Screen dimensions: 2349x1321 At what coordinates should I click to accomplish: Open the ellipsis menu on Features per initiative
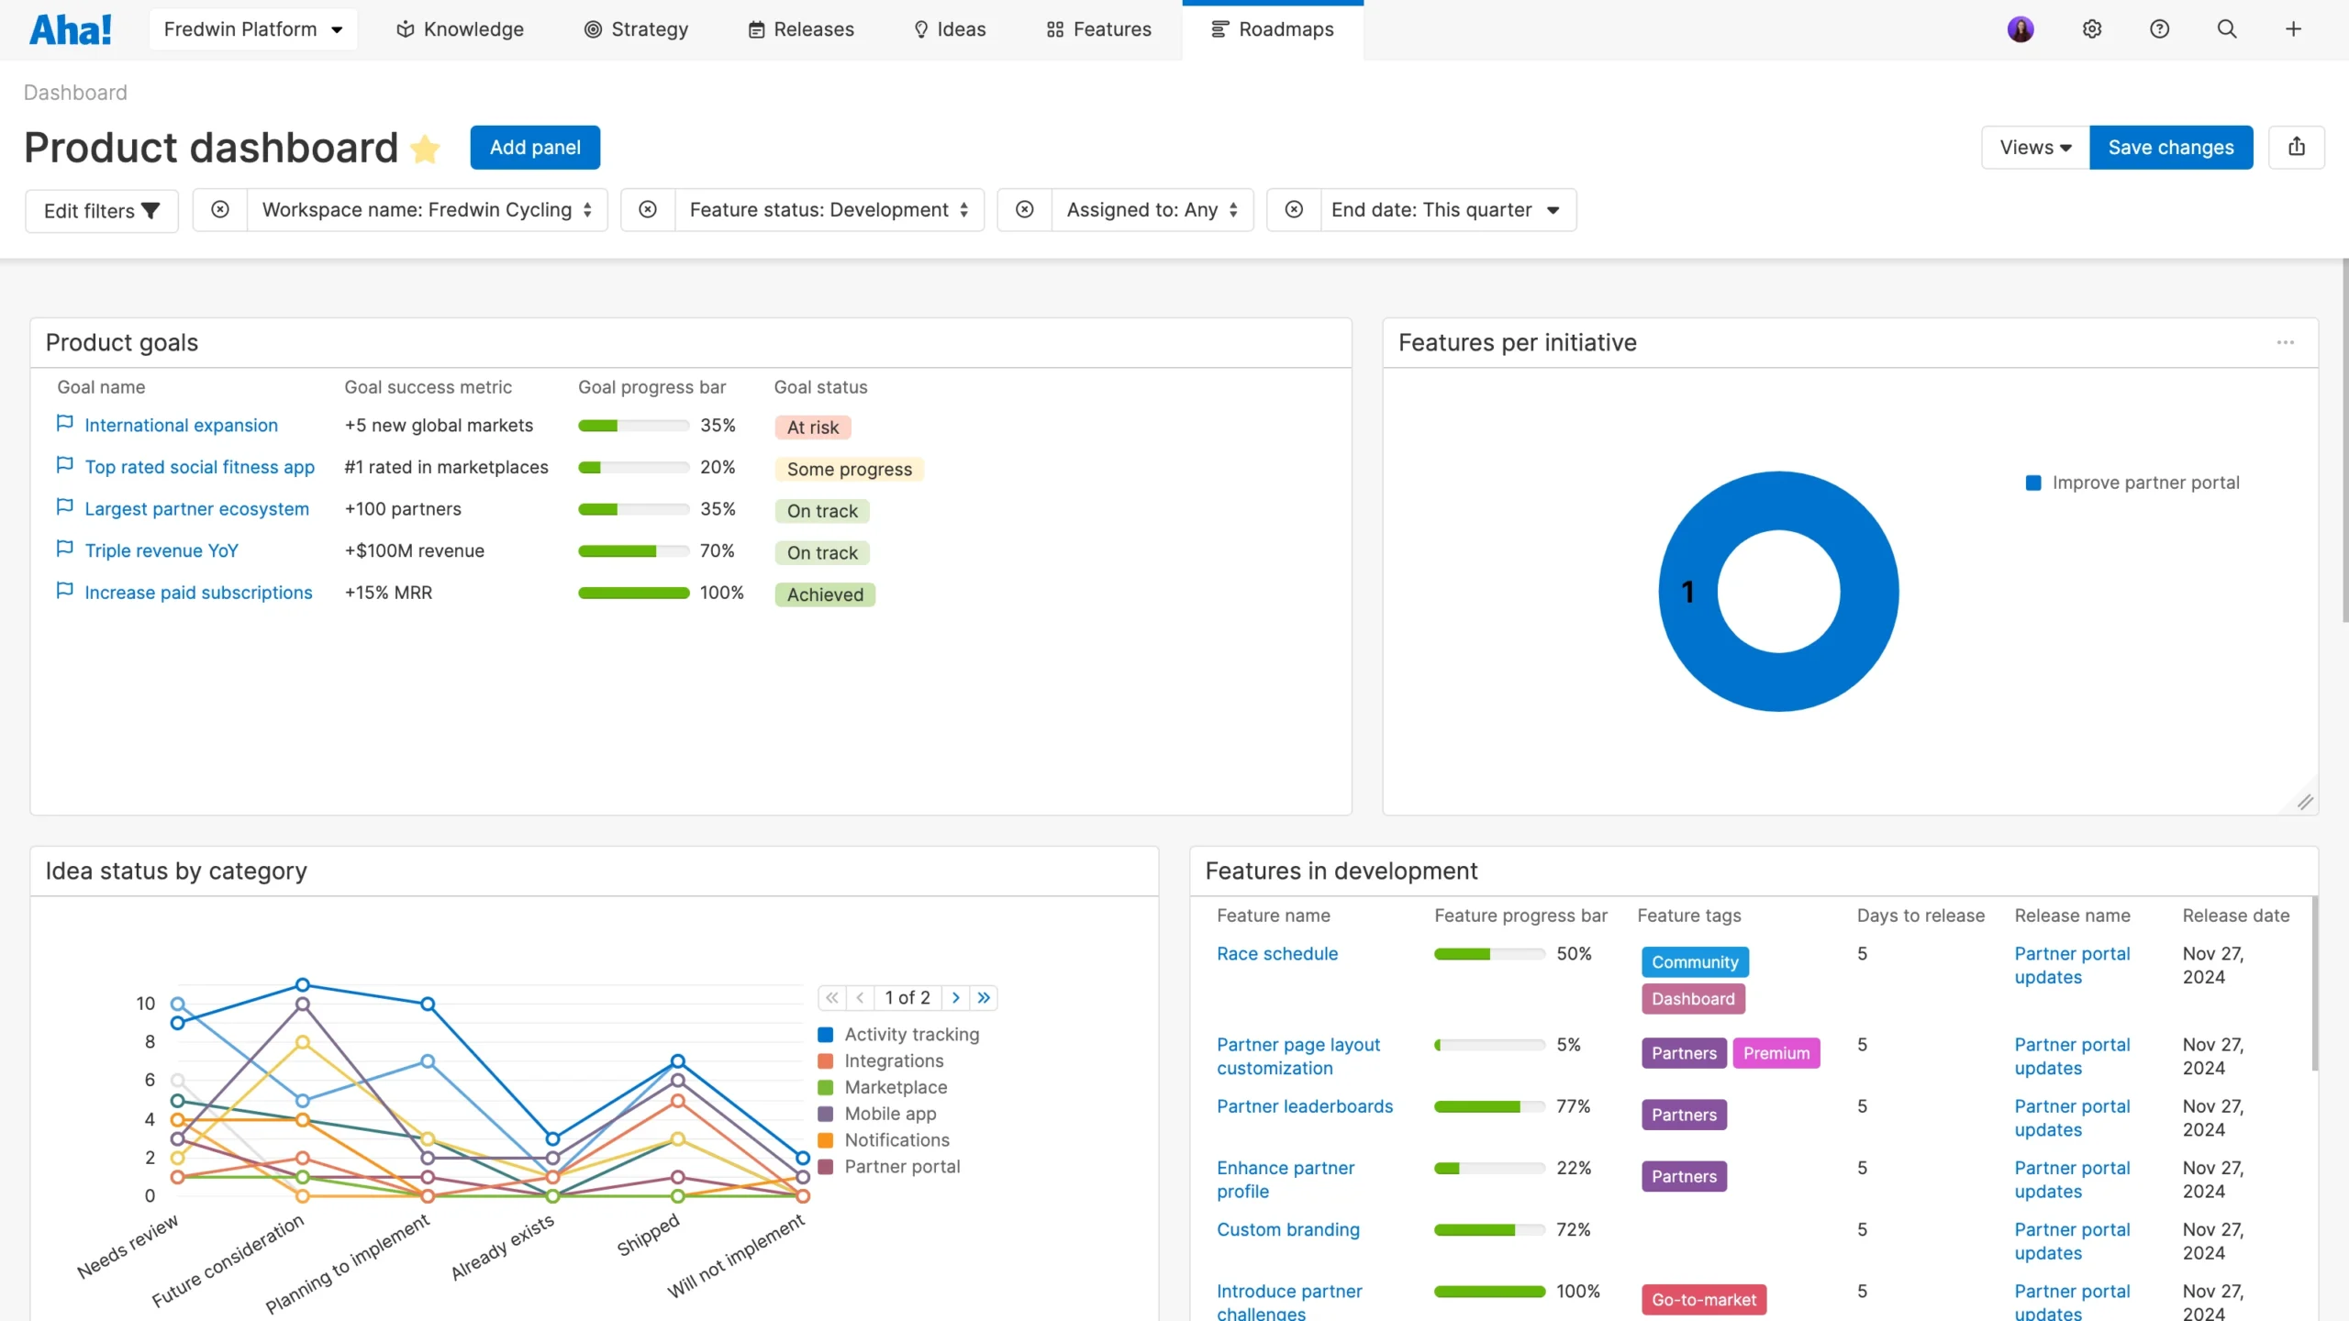[x=2285, y=342]
